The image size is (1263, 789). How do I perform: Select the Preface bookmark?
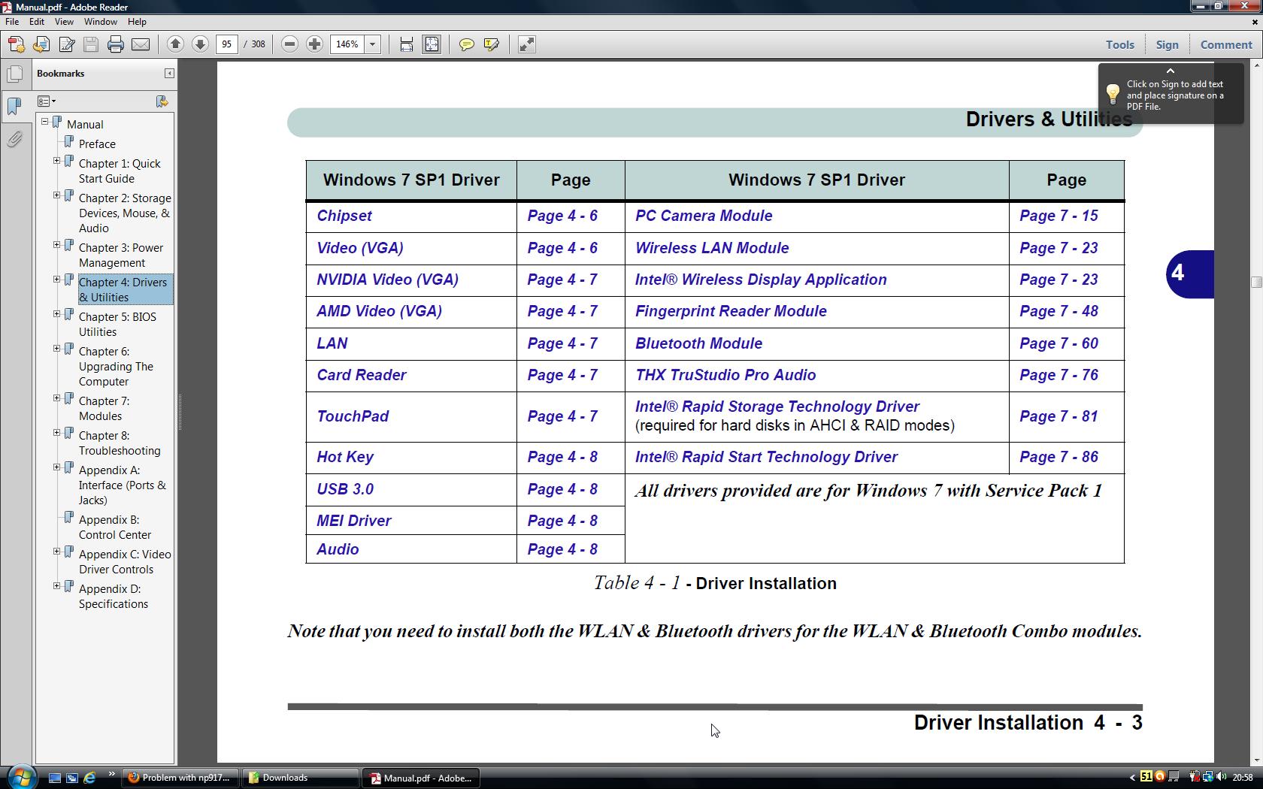tap(97, 144)
